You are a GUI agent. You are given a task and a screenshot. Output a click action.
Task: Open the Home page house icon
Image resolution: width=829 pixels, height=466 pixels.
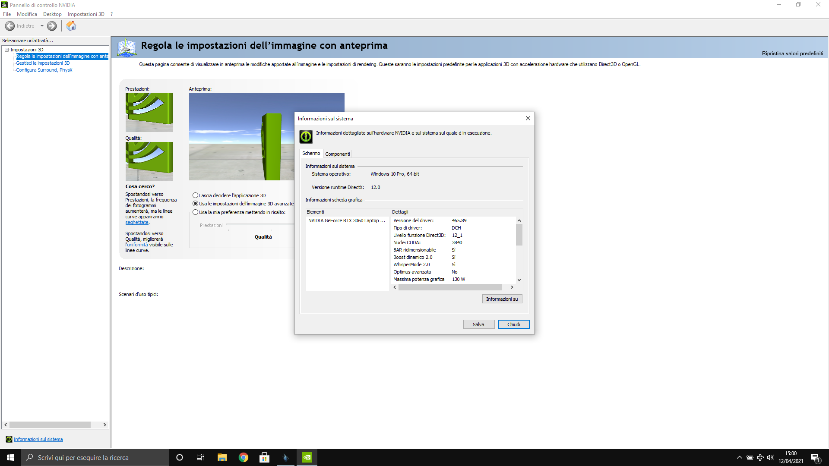pos(71,26)
